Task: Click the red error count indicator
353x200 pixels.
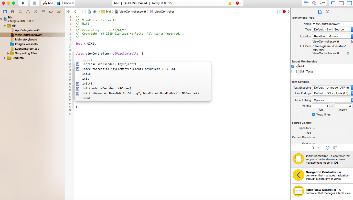Action: (x=238, y=3)
